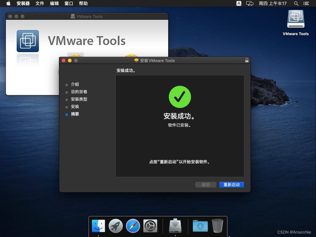Open Finder from the Dock
Viewport: 316px width, 237px height.
[98, 226]
